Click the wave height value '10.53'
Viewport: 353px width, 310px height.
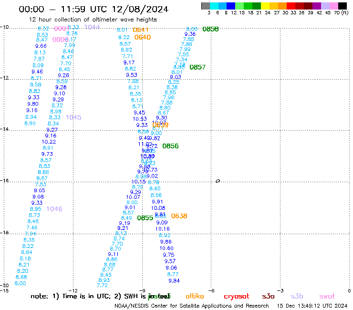coord(140,119)
